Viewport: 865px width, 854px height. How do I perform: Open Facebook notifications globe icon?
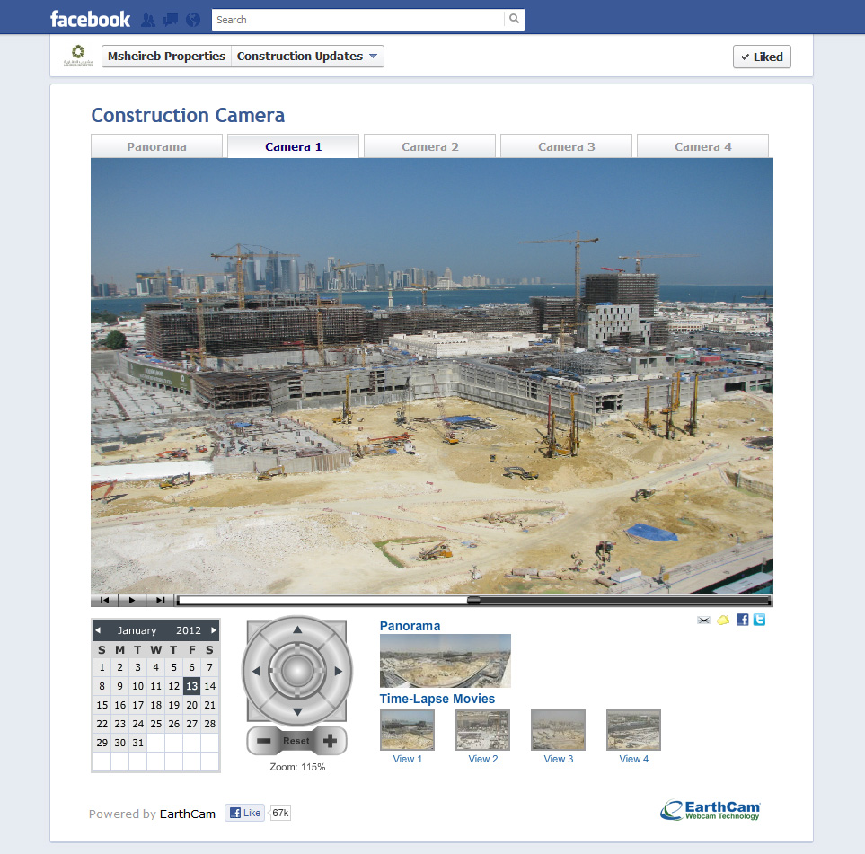point(192,20)
